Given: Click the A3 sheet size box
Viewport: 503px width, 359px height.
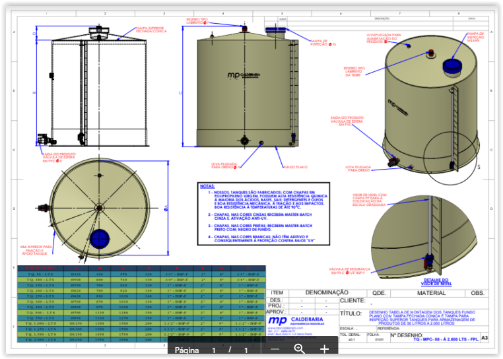Looking at the screenshot, I should coord(485,338).
